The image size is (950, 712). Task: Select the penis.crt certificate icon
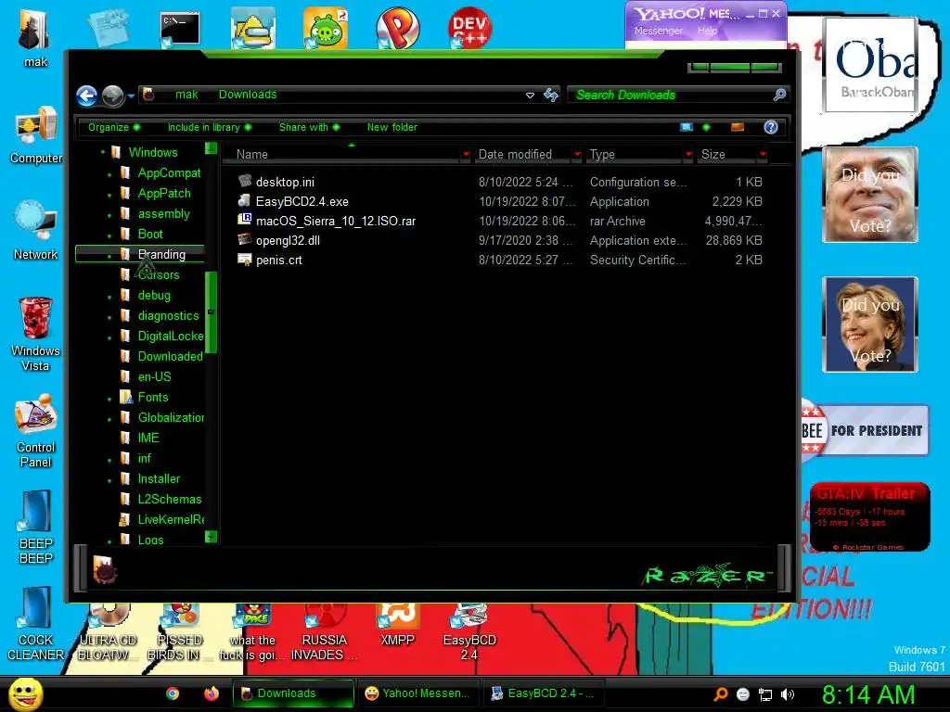point(245,260)
